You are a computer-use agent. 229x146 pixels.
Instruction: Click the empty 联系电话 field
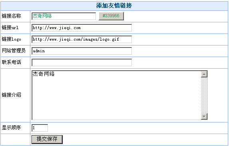(82, 62)
